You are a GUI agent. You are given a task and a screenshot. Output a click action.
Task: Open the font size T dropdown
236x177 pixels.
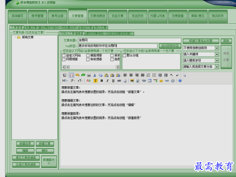click(x=80, y=81)
